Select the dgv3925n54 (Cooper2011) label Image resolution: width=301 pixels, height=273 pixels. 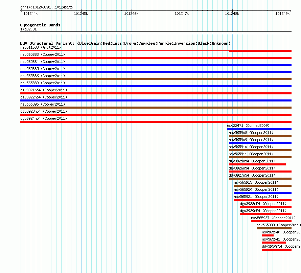pos(252,161)
